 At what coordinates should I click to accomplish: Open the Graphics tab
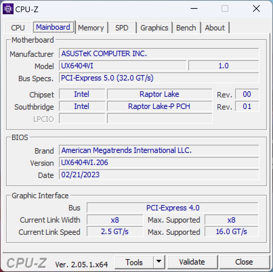154,28
